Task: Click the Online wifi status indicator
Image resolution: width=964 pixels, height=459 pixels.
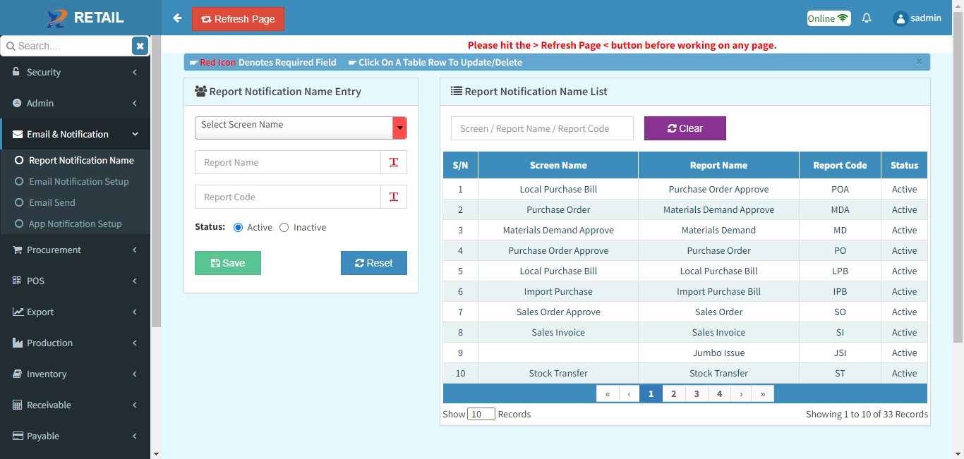Action: pos(829,18)
